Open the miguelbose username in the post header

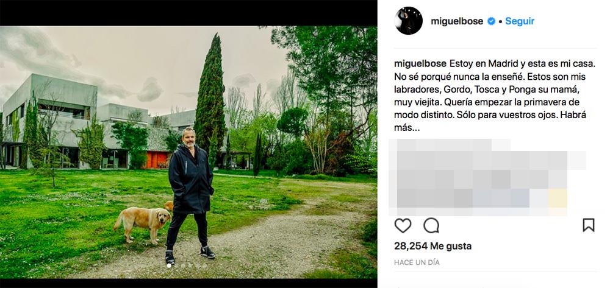point(457,21)
